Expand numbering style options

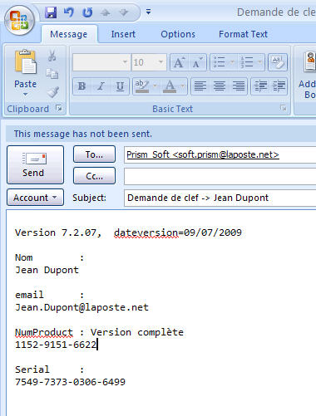[260, 62]
